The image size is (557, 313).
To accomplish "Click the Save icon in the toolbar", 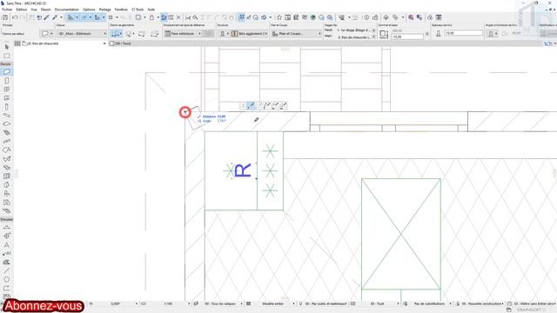I will point(5,17).
